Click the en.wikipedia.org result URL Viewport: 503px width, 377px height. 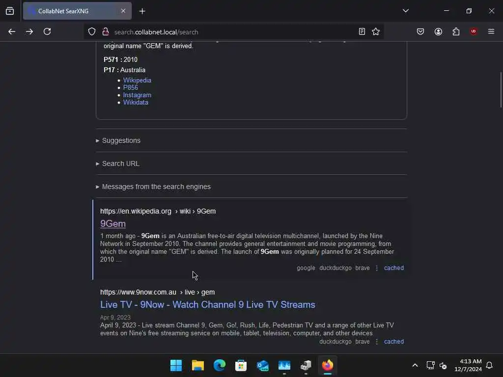coord(158,211)
